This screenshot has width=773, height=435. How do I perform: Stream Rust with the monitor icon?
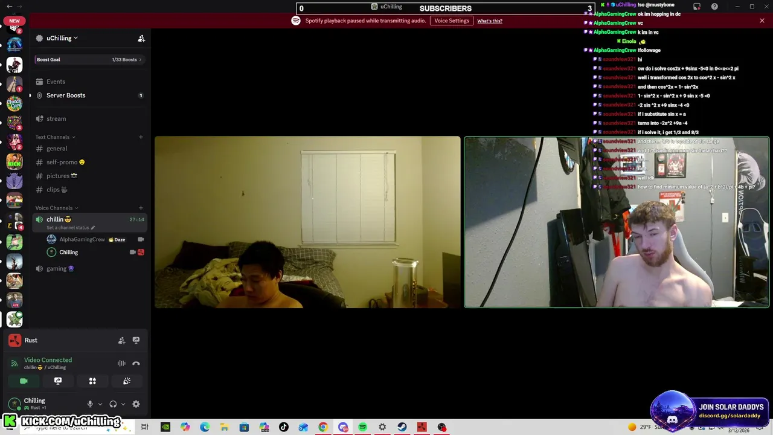click(x=136, y=341)
